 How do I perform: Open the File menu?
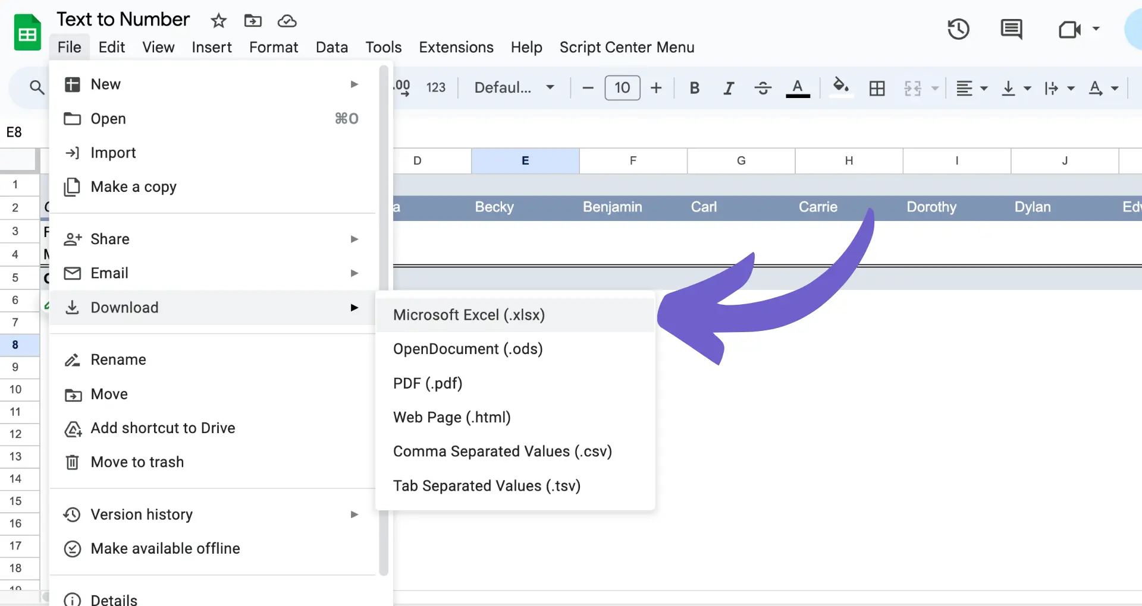coord(70,47)
